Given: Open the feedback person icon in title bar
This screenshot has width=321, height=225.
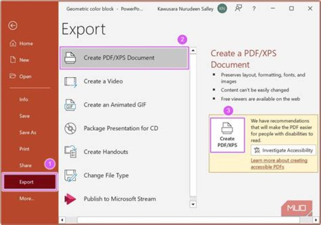Looking at the screenshot, I should [x=238, y=8].
